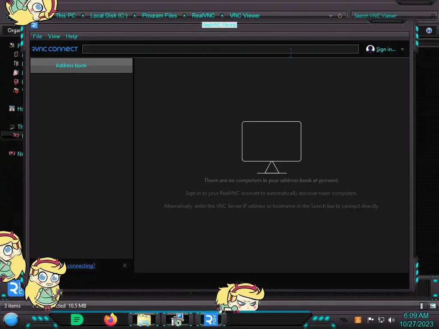Dismiss the connecting help banner
Viewport: 439px width, 329px height.
pos(125,266)
